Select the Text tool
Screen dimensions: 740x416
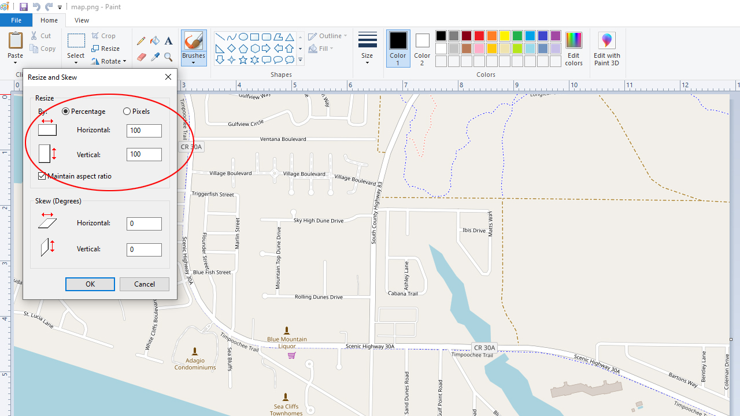pyautogui.click(x=168, y=41)
